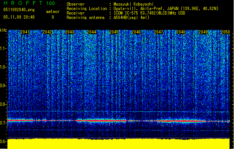Image resolution: width=234 pixels, height=149 pixels.
Task: Click the 1.0 kHz axis tick label
Action: (x=3, y=67)
